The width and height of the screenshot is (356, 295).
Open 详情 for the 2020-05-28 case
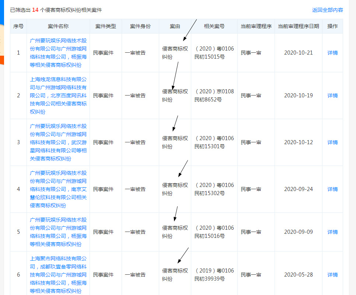pyautogui.click(x=332, y=275)
